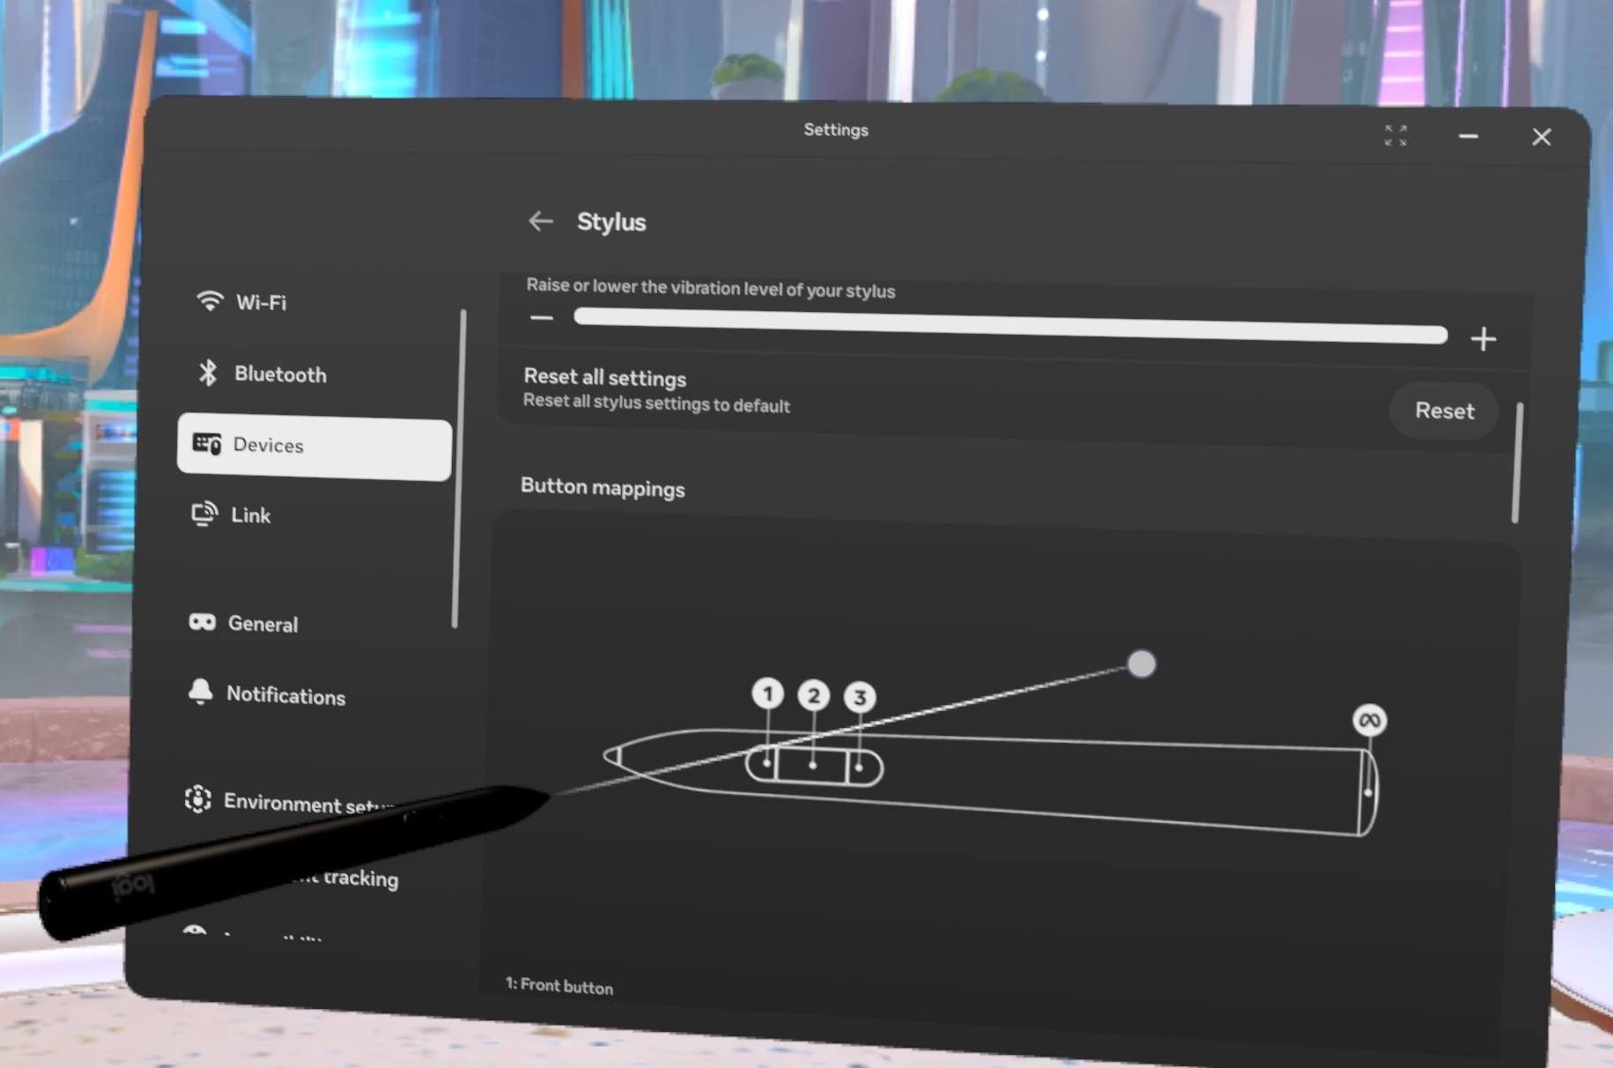Viewport: 1613px width, 1068px height.
Task: Click the Meta logo marker on stylus
Action: (1369, 721)
